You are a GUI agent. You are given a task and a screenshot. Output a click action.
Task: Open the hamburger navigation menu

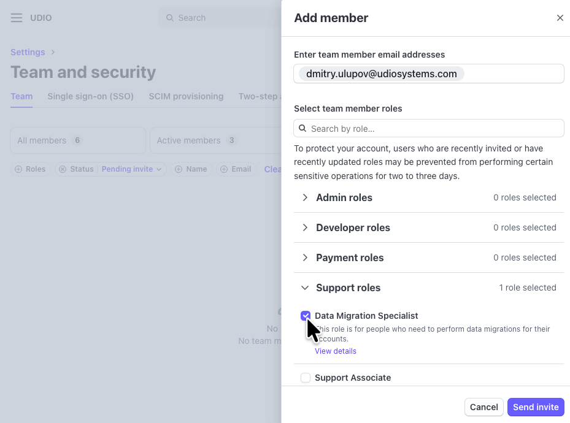point(17,18)
